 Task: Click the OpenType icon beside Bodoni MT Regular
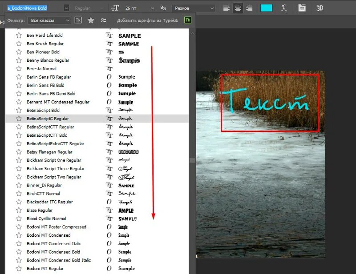(x=109, y=269)
